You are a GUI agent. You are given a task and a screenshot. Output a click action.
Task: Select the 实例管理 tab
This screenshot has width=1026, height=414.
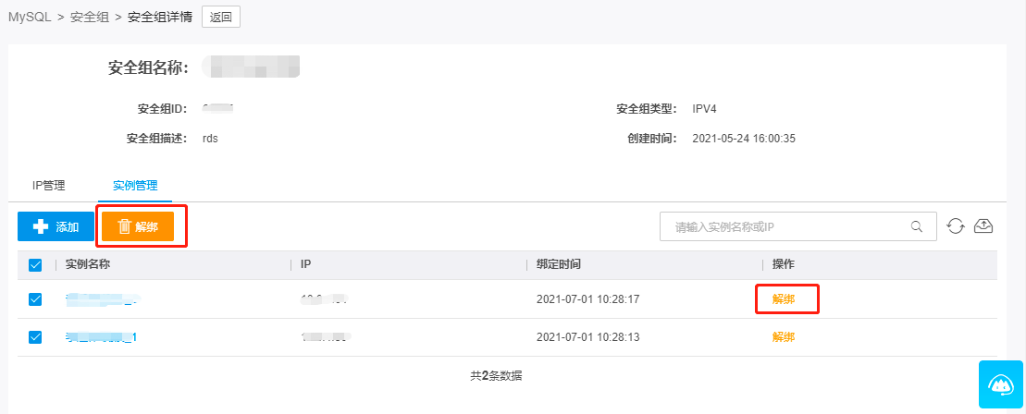point(135,186)
